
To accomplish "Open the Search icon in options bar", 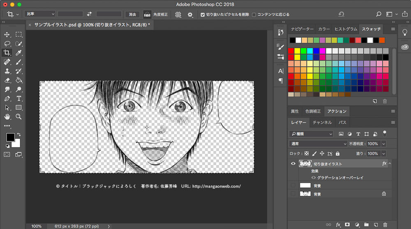I will pos(379,14).
